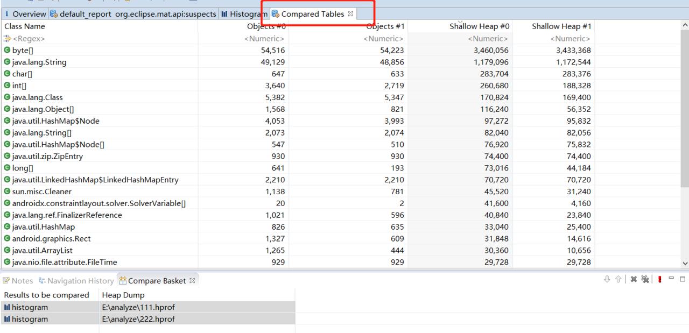Open the Navigation History tab

[x=76, y=281]
